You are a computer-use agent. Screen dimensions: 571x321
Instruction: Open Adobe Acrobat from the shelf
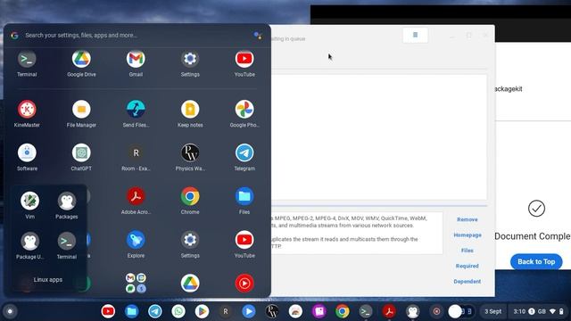click(x=389, y=311)
